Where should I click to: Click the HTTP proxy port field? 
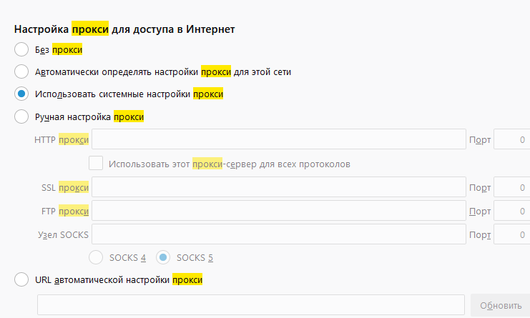[511, 139]
